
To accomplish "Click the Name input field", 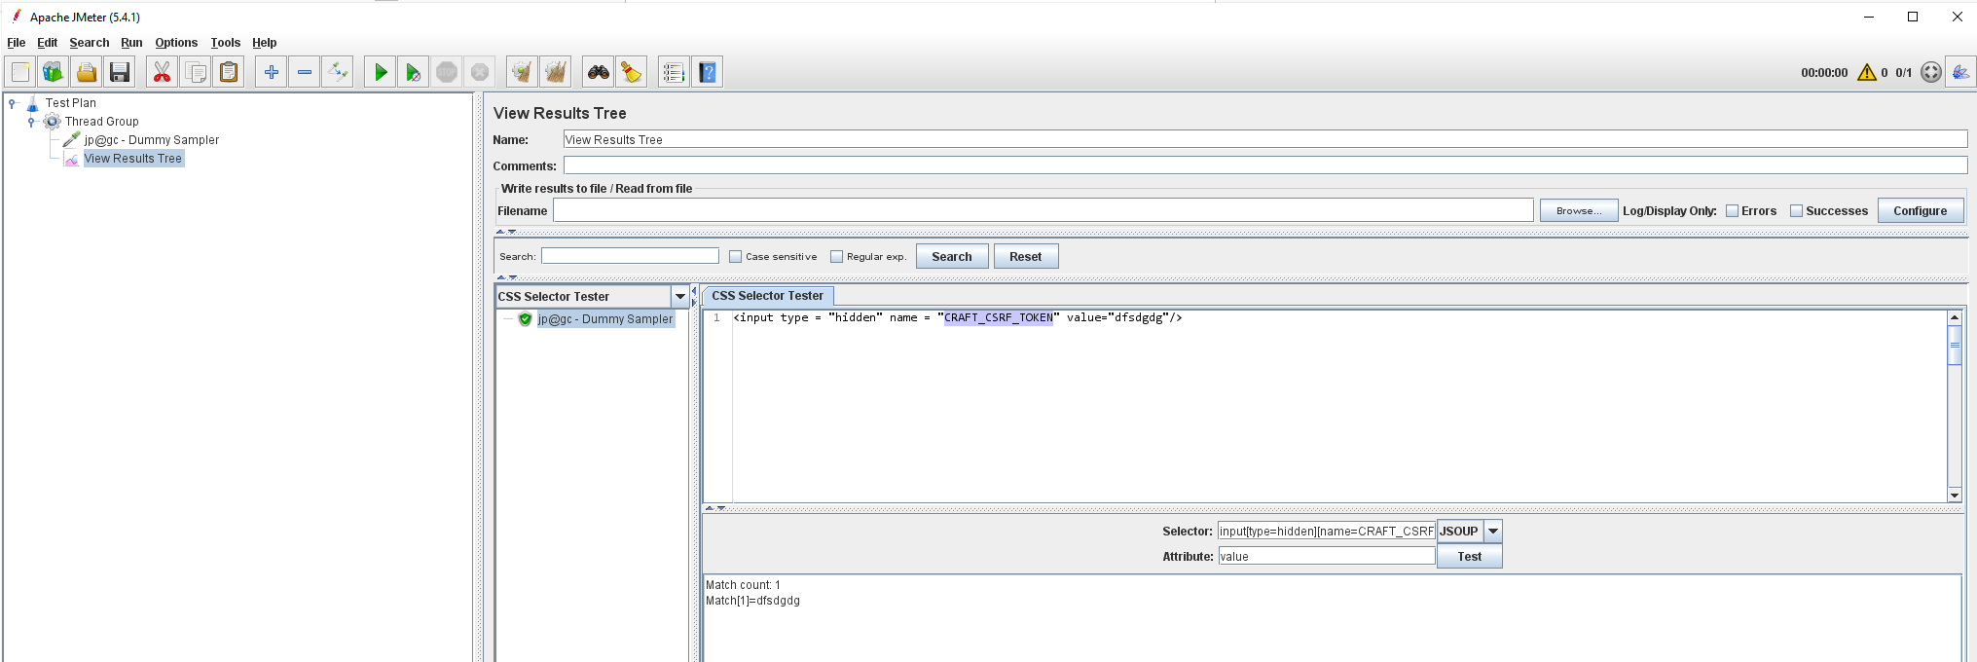I will 1265,140.
